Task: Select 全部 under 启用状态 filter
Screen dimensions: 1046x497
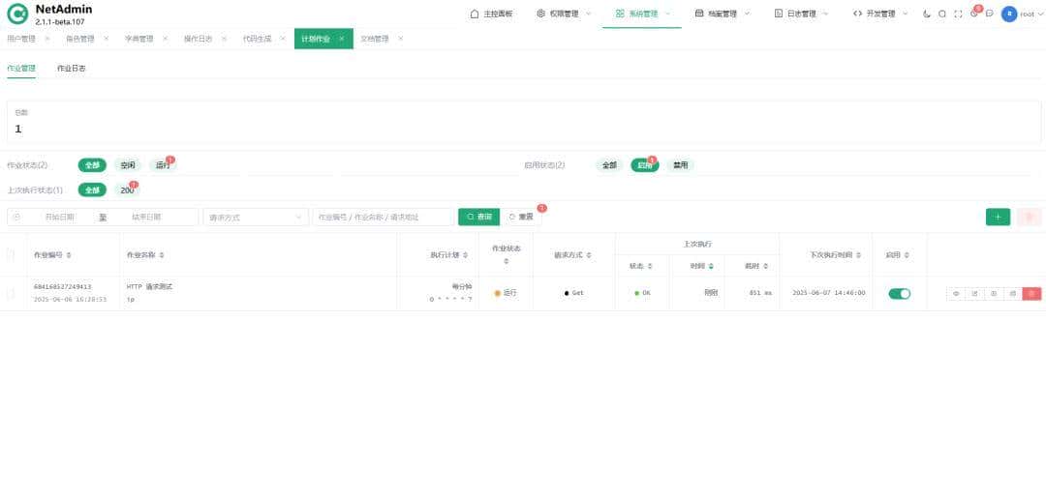Action: pos(610,165)
